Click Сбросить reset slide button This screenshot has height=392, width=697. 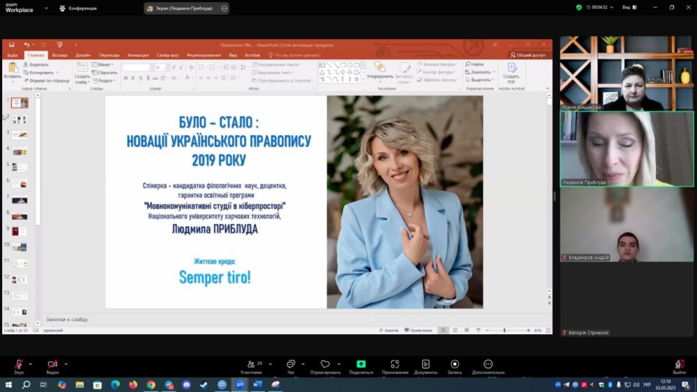point(105,72)
